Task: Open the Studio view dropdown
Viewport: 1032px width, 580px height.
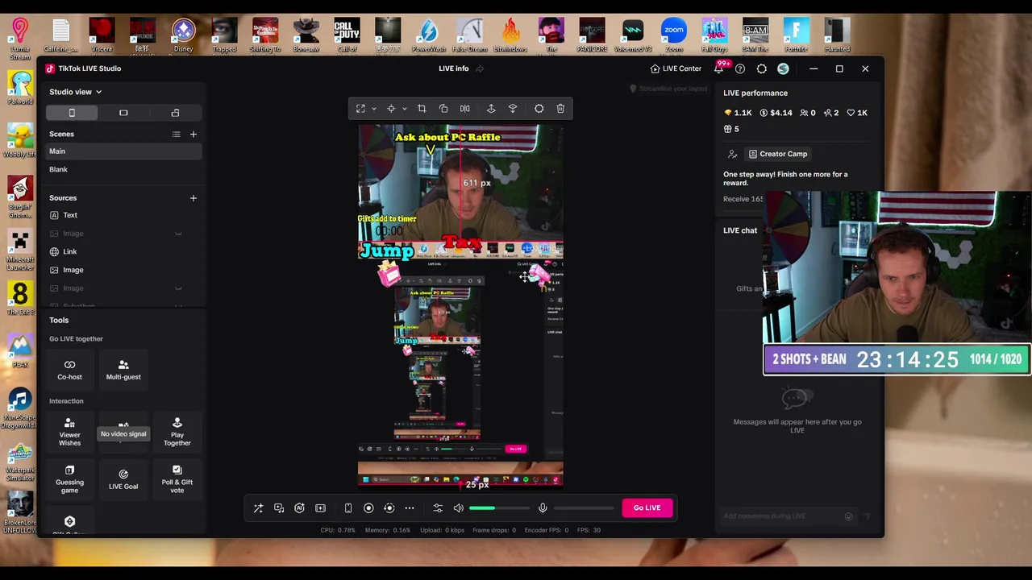Action: pyautogui.click(x=75, y=92)
